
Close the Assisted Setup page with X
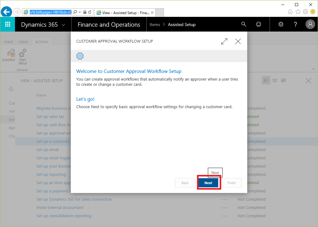pyautogui.click(x=309, y=81)
